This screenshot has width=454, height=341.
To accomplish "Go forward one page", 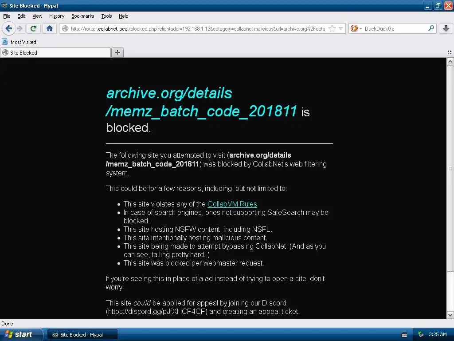I will coord(20,28).
